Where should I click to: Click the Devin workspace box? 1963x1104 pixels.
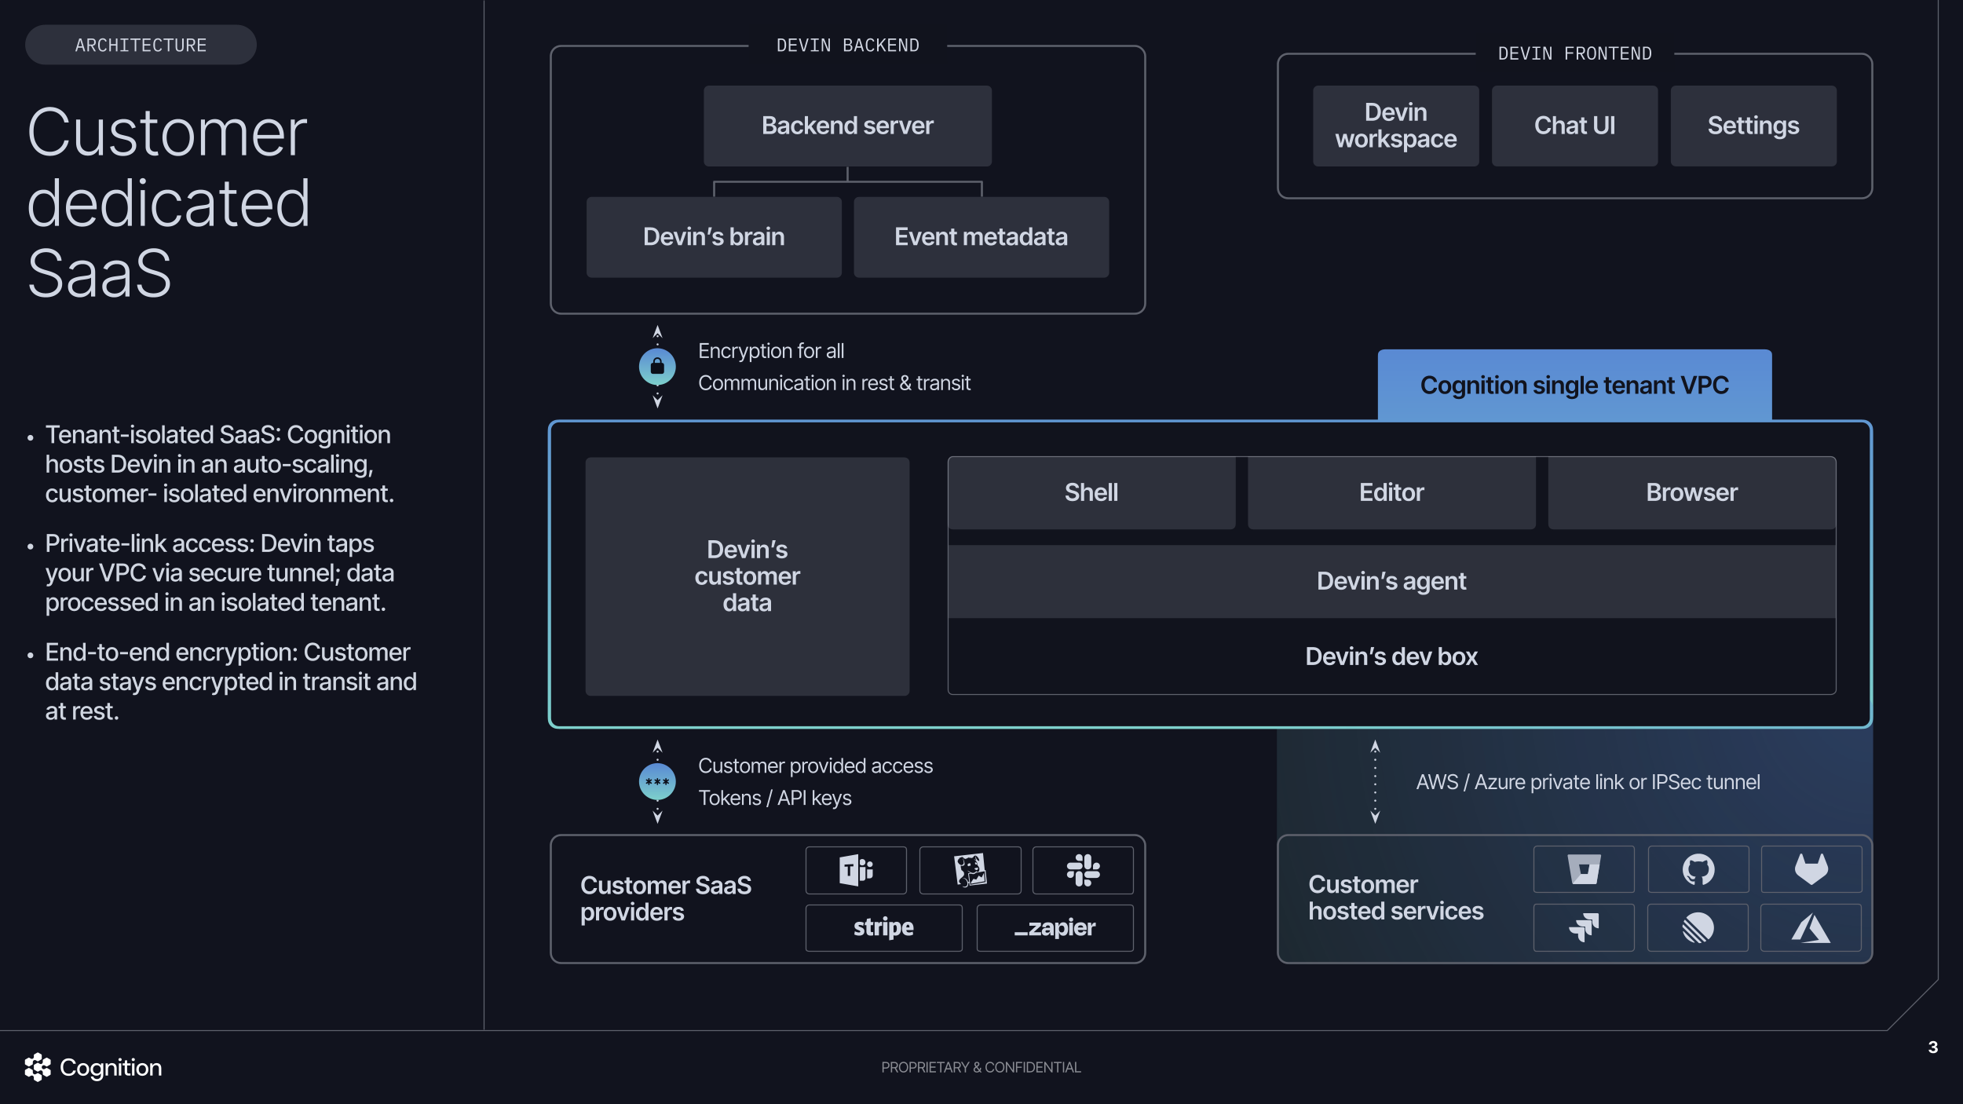1395,126
